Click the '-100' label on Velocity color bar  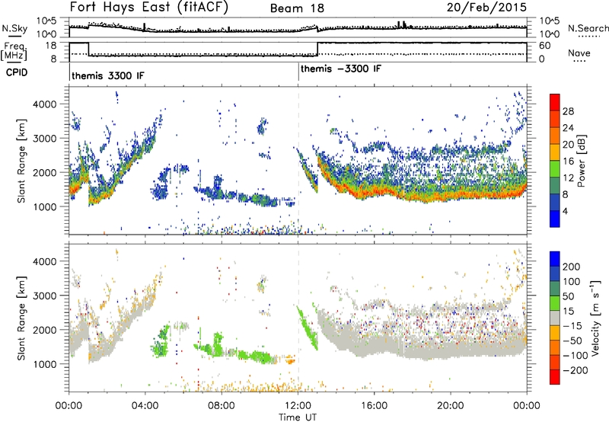576,356
